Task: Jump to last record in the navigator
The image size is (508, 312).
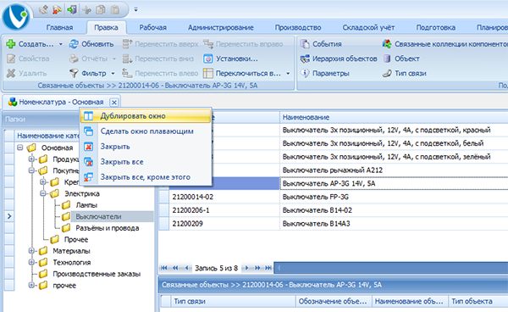Action: point(268,268)
